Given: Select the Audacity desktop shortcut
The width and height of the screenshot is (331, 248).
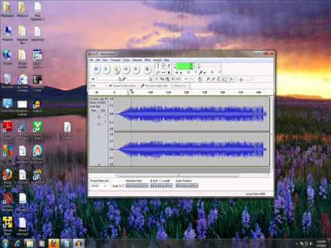Looking at the screenshot, I should 37,106.
